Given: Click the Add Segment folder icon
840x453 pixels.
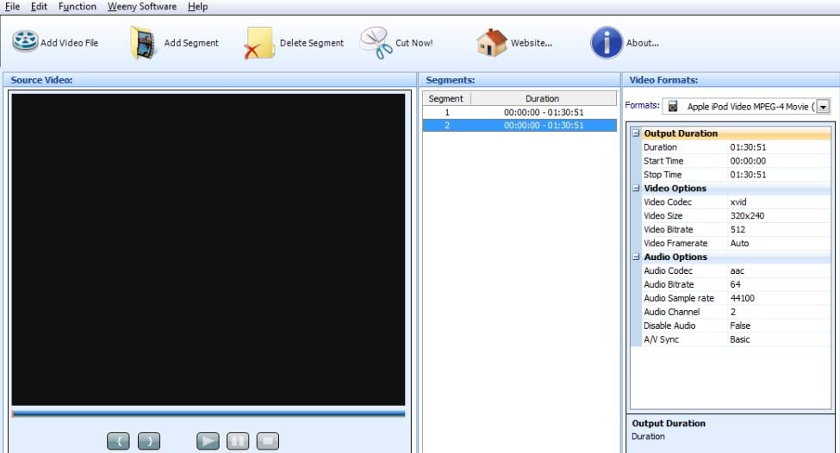Looking at the screenshot, I should 144,43.
